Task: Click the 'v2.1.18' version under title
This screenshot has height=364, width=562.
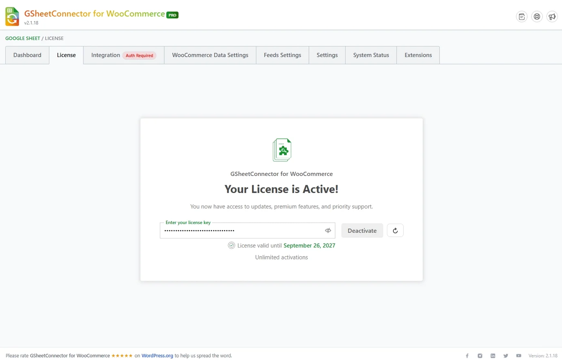Action: pyautogui.click(x=31, y=23)
